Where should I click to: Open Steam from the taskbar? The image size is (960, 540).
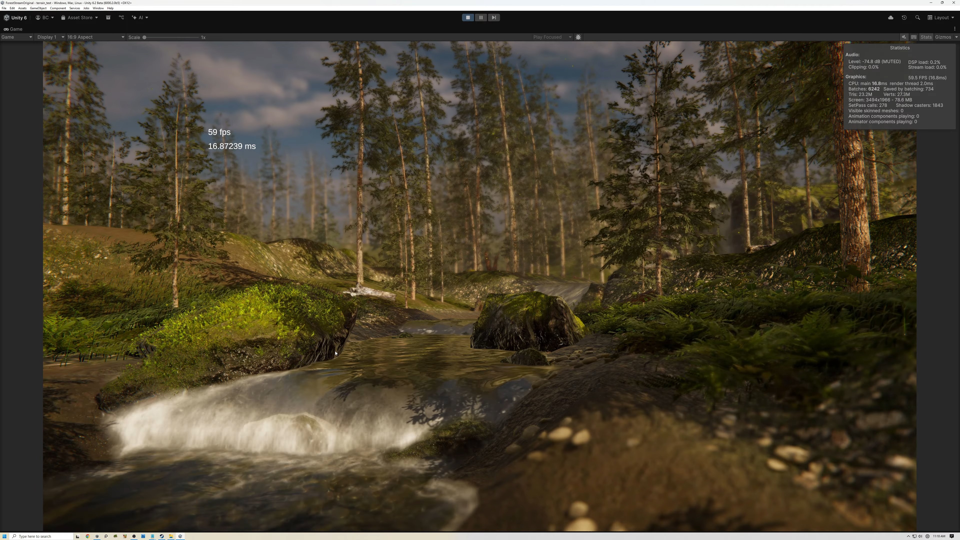(x=162, y=536)
